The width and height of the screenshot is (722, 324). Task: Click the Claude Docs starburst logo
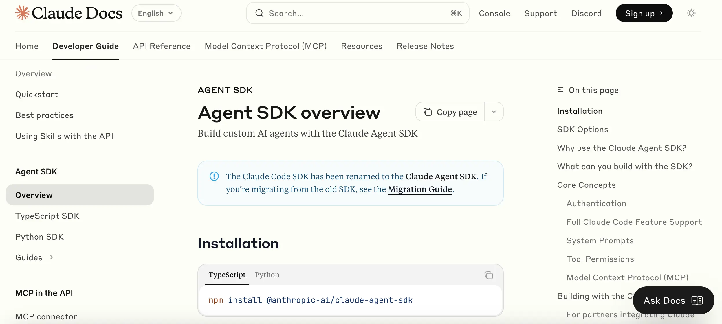pos(23,13)
